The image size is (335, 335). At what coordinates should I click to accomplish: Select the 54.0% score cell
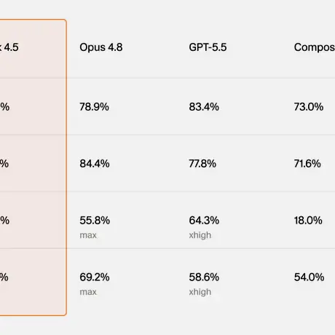tap(309, 277)
